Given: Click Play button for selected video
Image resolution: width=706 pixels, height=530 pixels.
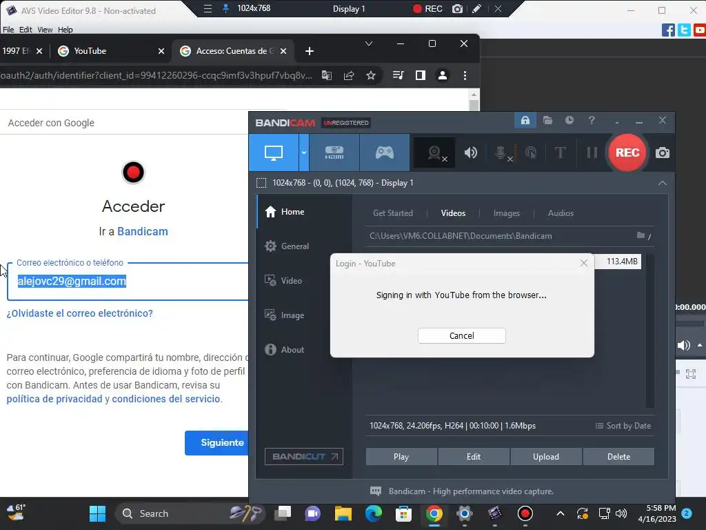Looking at the screenshot, I should click(401, 457).
